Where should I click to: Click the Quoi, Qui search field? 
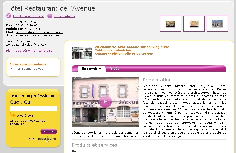click(x=33, y=108)
